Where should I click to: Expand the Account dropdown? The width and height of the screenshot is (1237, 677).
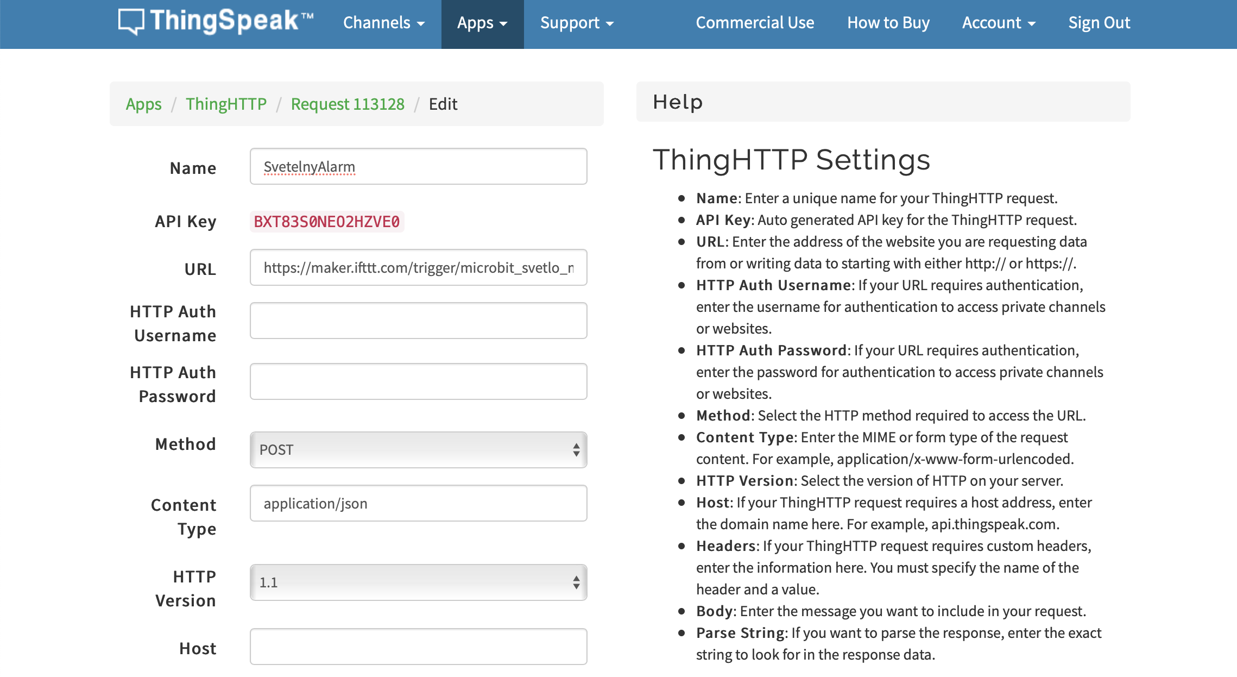[x=998, y=23]
